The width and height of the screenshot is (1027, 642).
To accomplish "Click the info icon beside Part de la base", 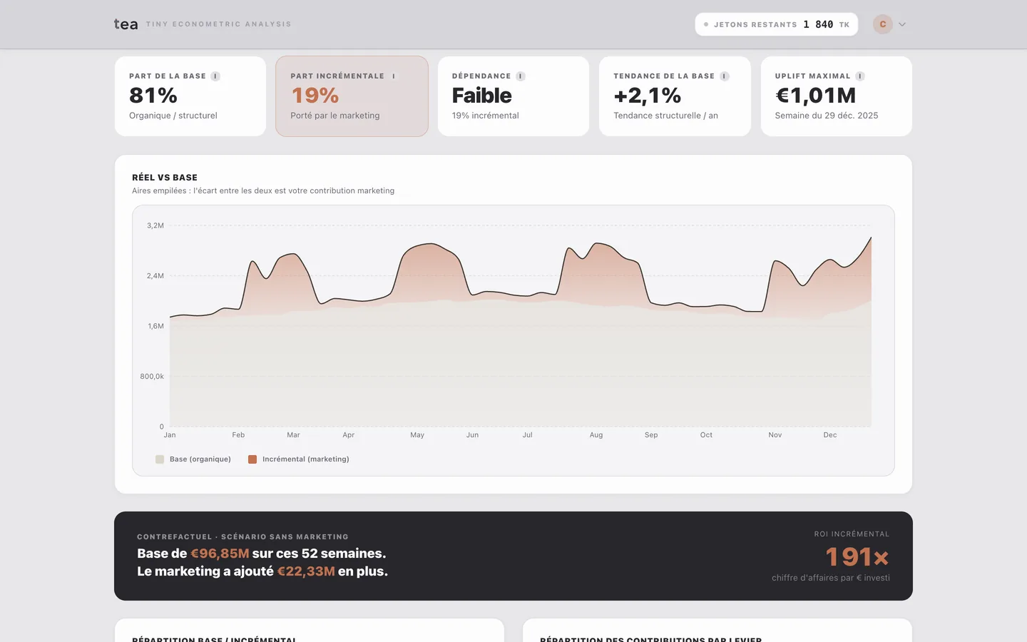I will point(215,76).
